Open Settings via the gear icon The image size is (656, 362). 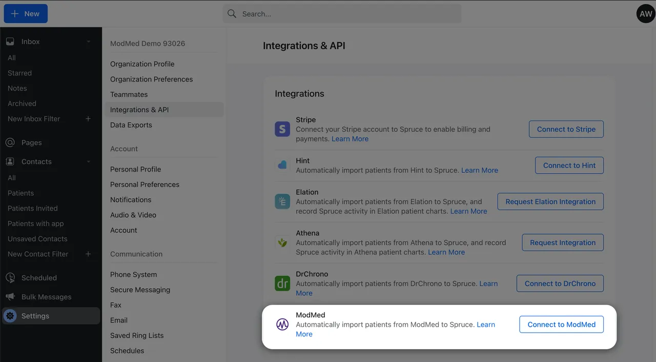click(x=10, y=316)
